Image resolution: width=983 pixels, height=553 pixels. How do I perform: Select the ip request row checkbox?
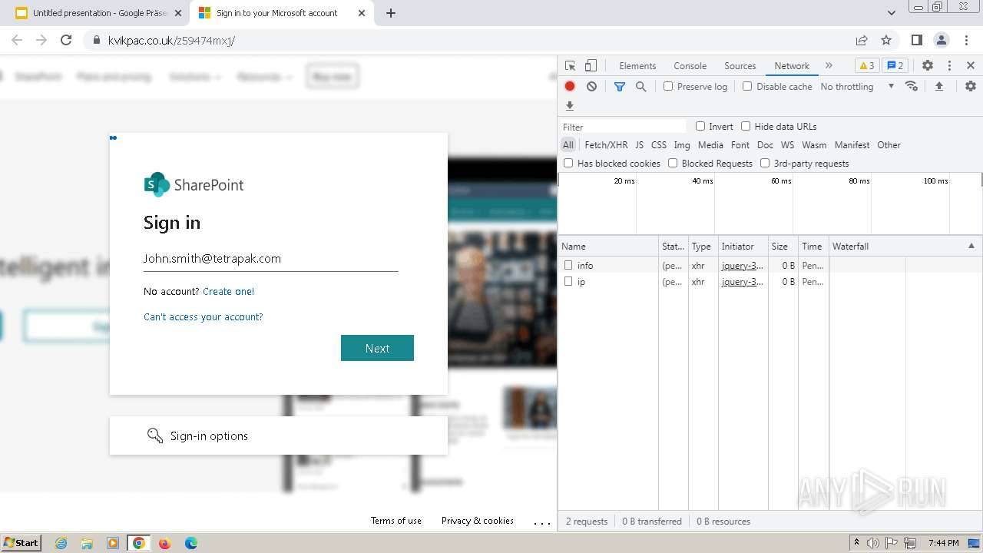568,282
